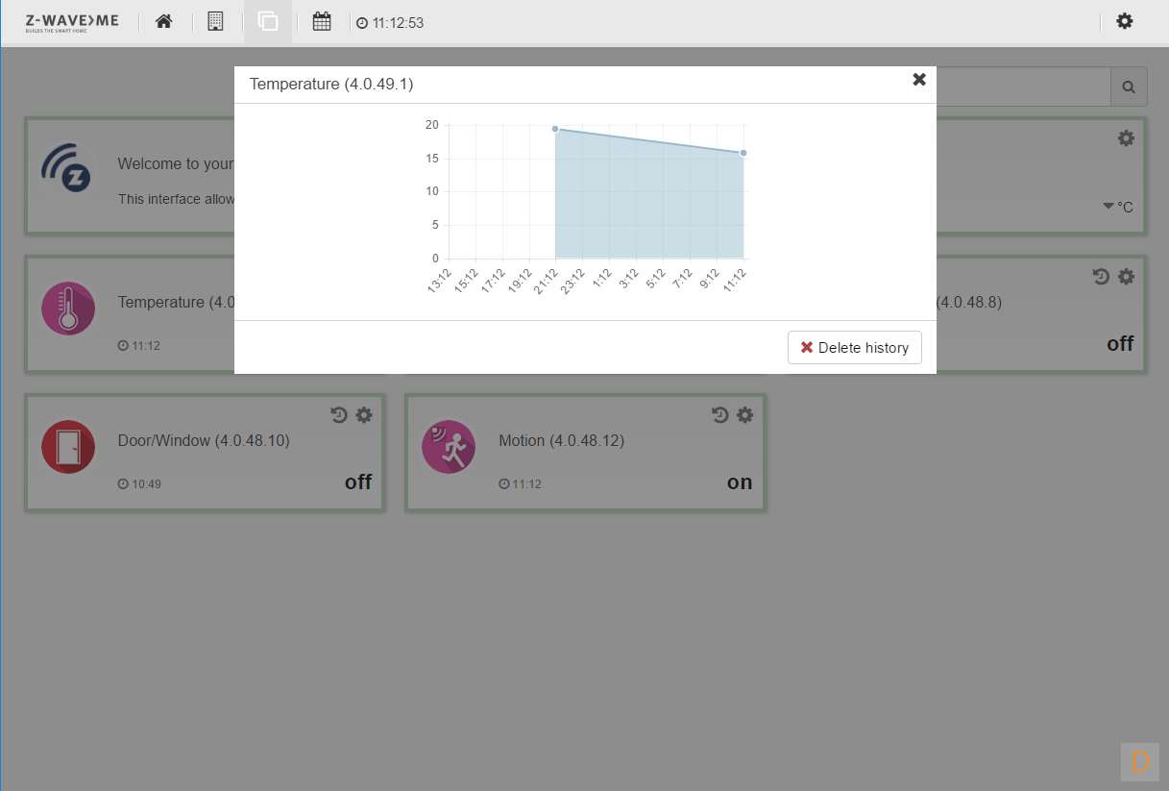Open the top-bar settings gear menu
Viewport: 1169px width, 791px height.
1125,21
